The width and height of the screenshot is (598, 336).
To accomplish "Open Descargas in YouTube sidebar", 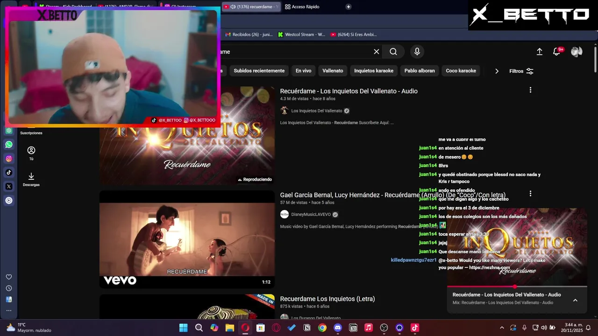I will (31, 179).
